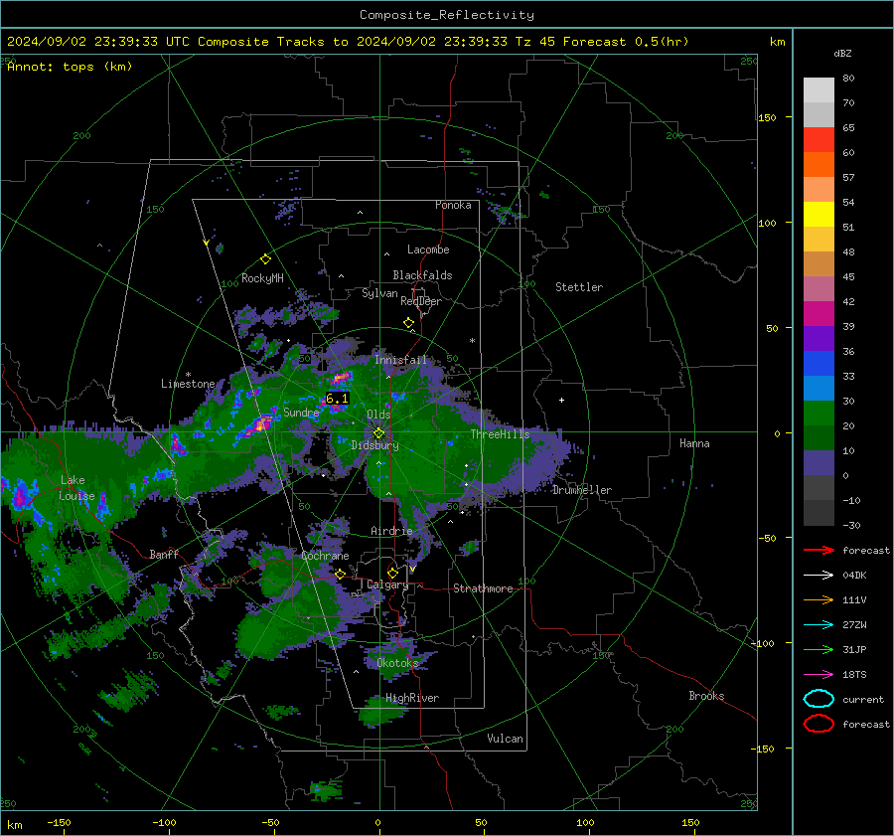This screenshot has height=836, width=894.
Task: Click the RedDeer map label
Action: (x=421, y=301)
